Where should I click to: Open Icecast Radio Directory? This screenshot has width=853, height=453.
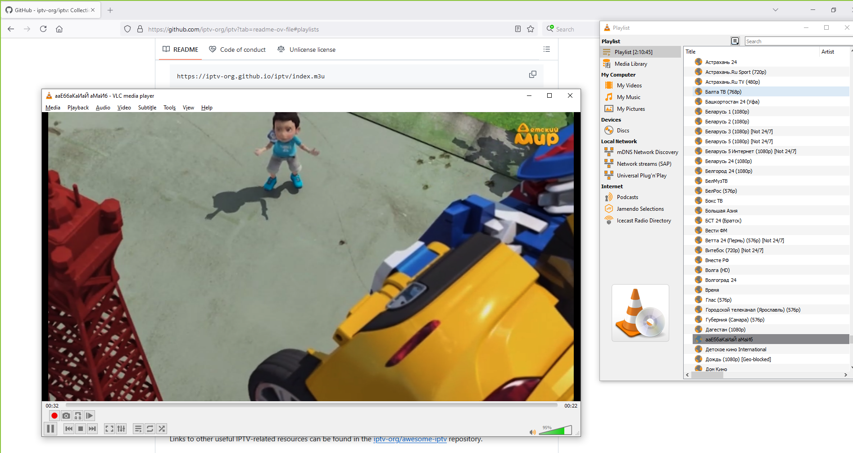[x=641, y=221]
